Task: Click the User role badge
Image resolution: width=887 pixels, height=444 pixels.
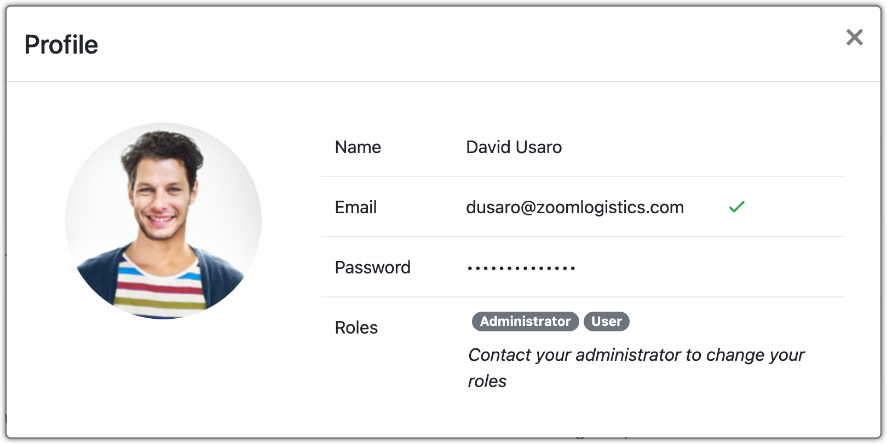Action: [606, 322]
